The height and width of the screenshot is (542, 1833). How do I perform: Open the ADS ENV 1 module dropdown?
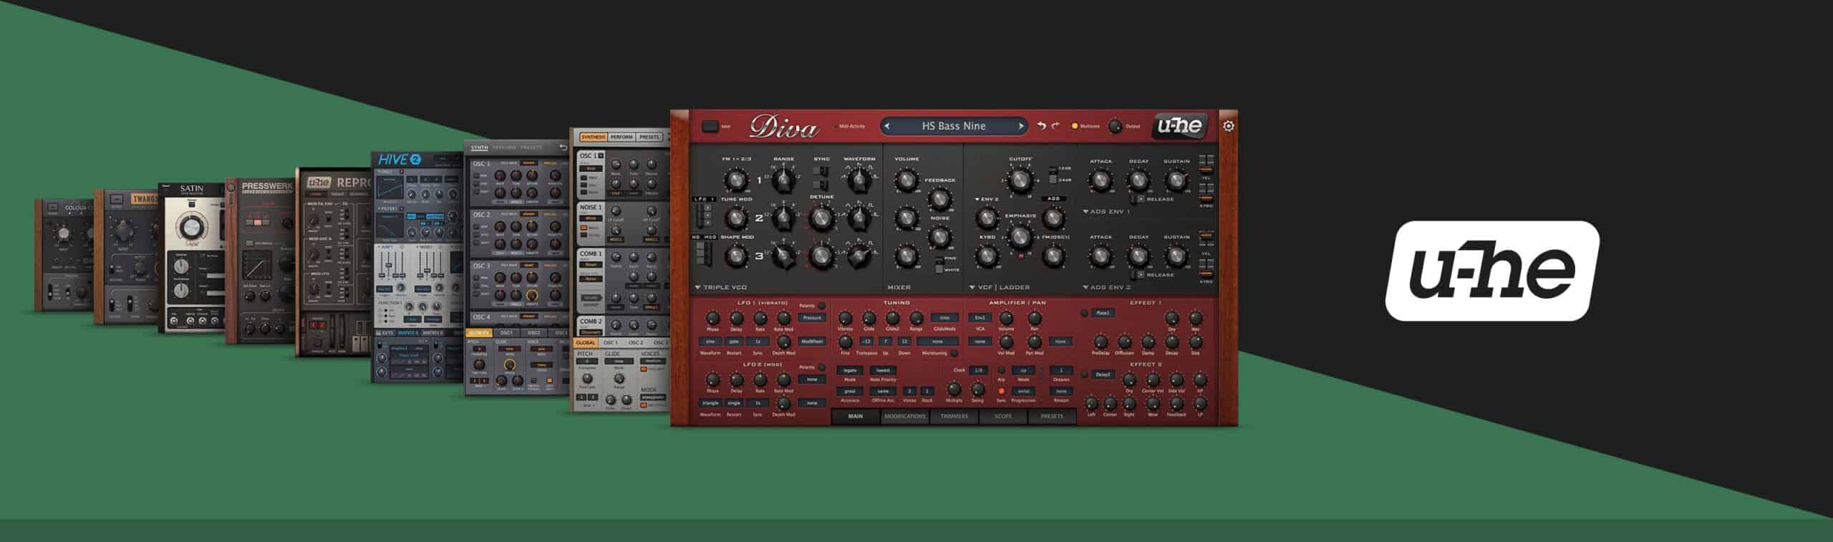(x=1085, y=212)
